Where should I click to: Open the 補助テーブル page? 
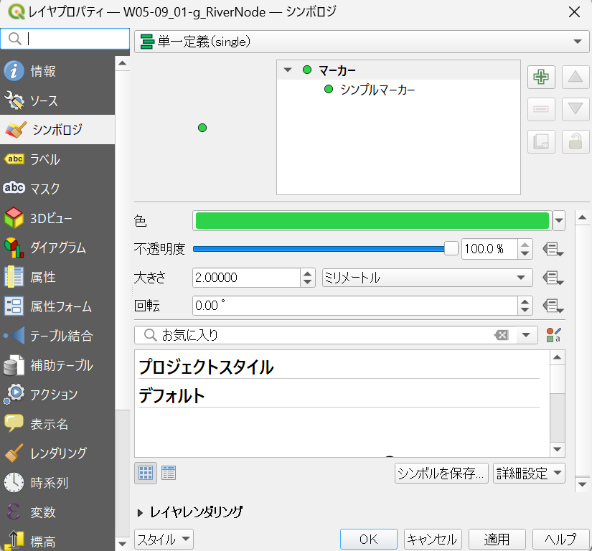click(x=57, y=365)
